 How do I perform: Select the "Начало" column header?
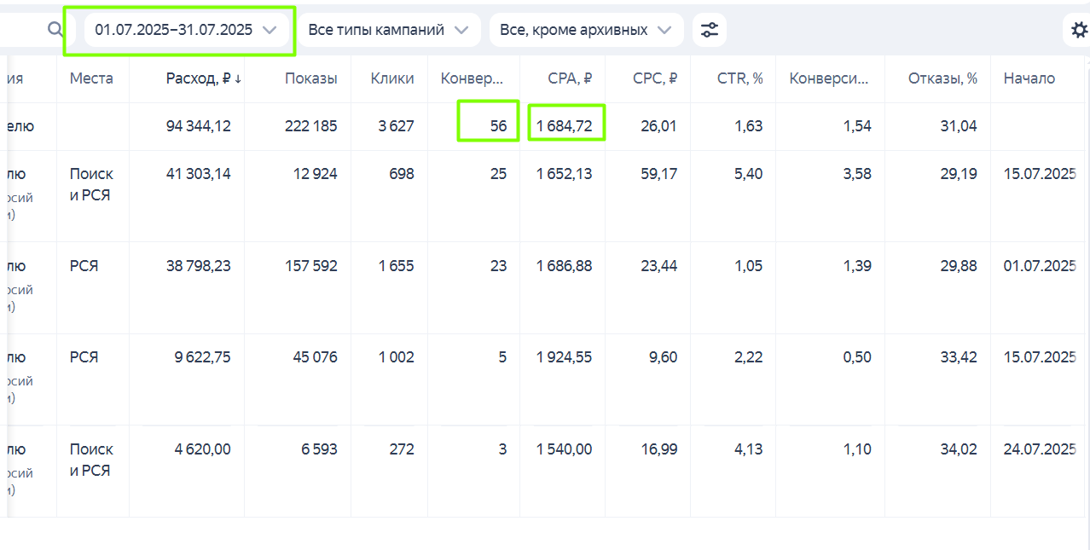pos(1029,78)
